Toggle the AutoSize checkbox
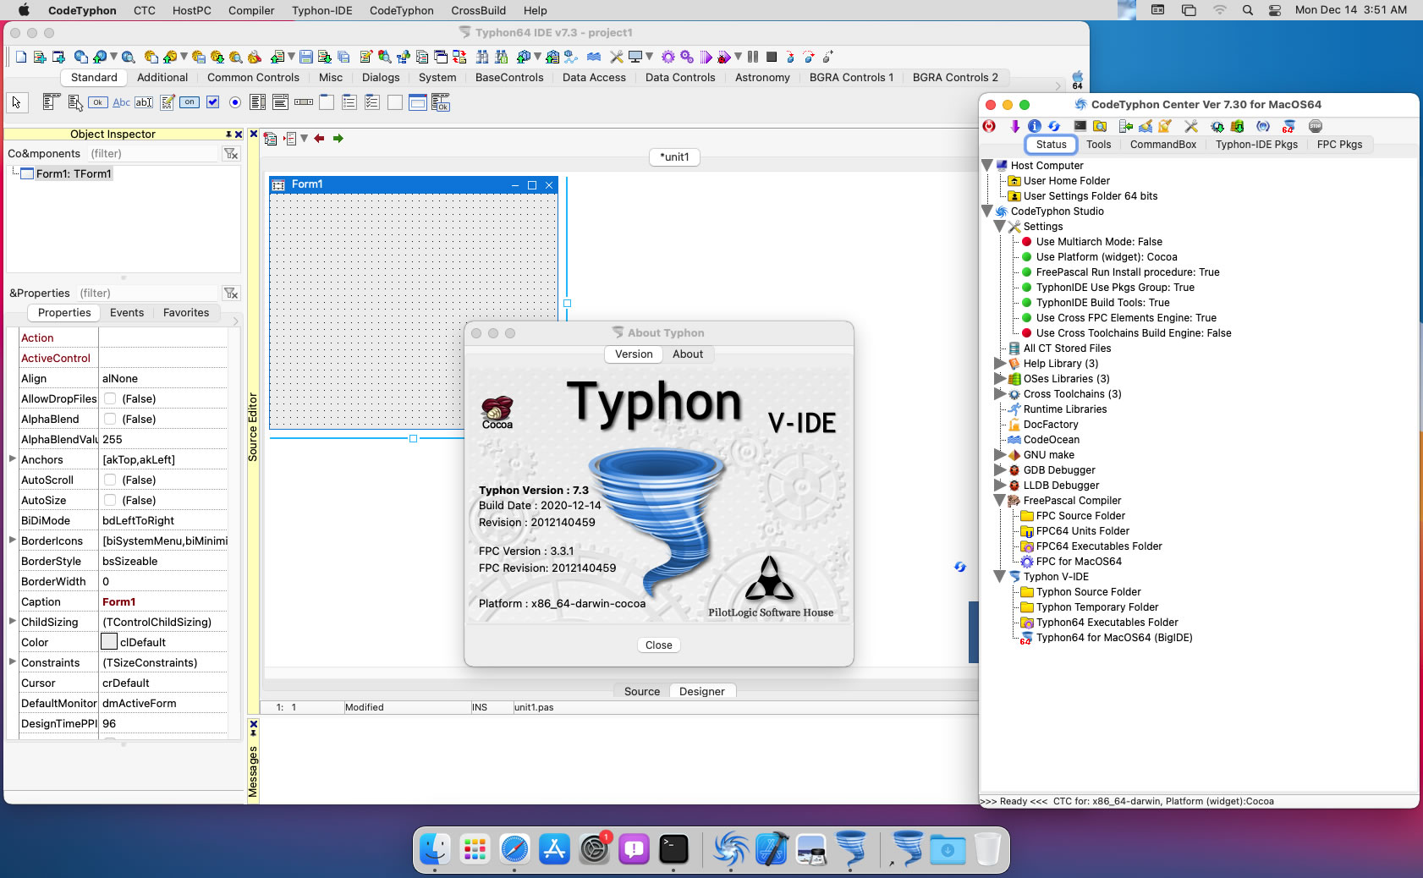This screenshot has height=878, width=1423. [110, 500]
